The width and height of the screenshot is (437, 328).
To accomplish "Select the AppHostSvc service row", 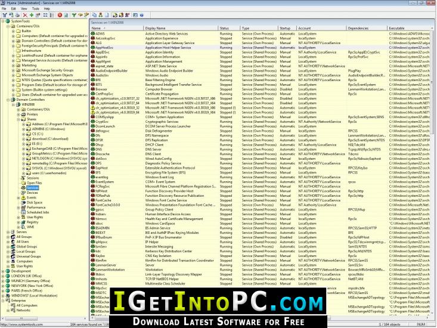I will [261, 48].
